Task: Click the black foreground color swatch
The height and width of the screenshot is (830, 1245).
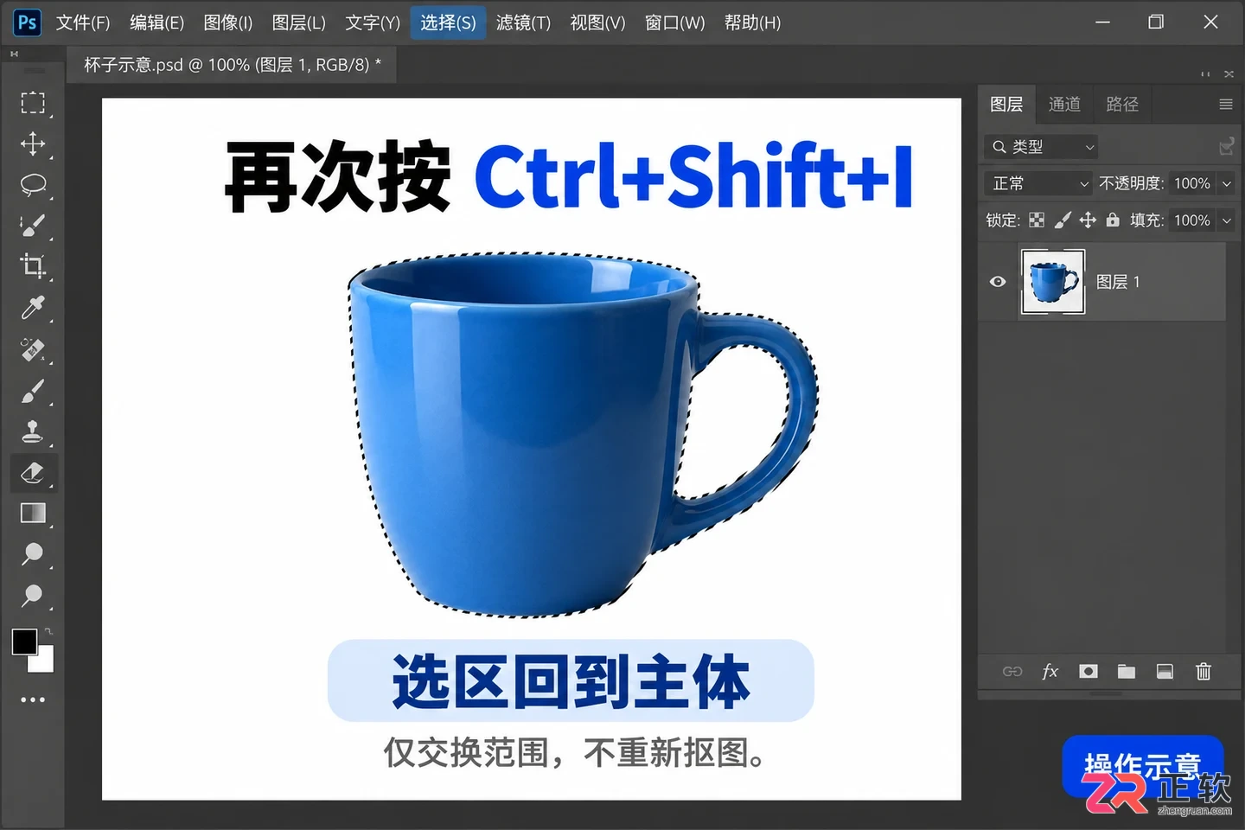Action: click(24, 642)
